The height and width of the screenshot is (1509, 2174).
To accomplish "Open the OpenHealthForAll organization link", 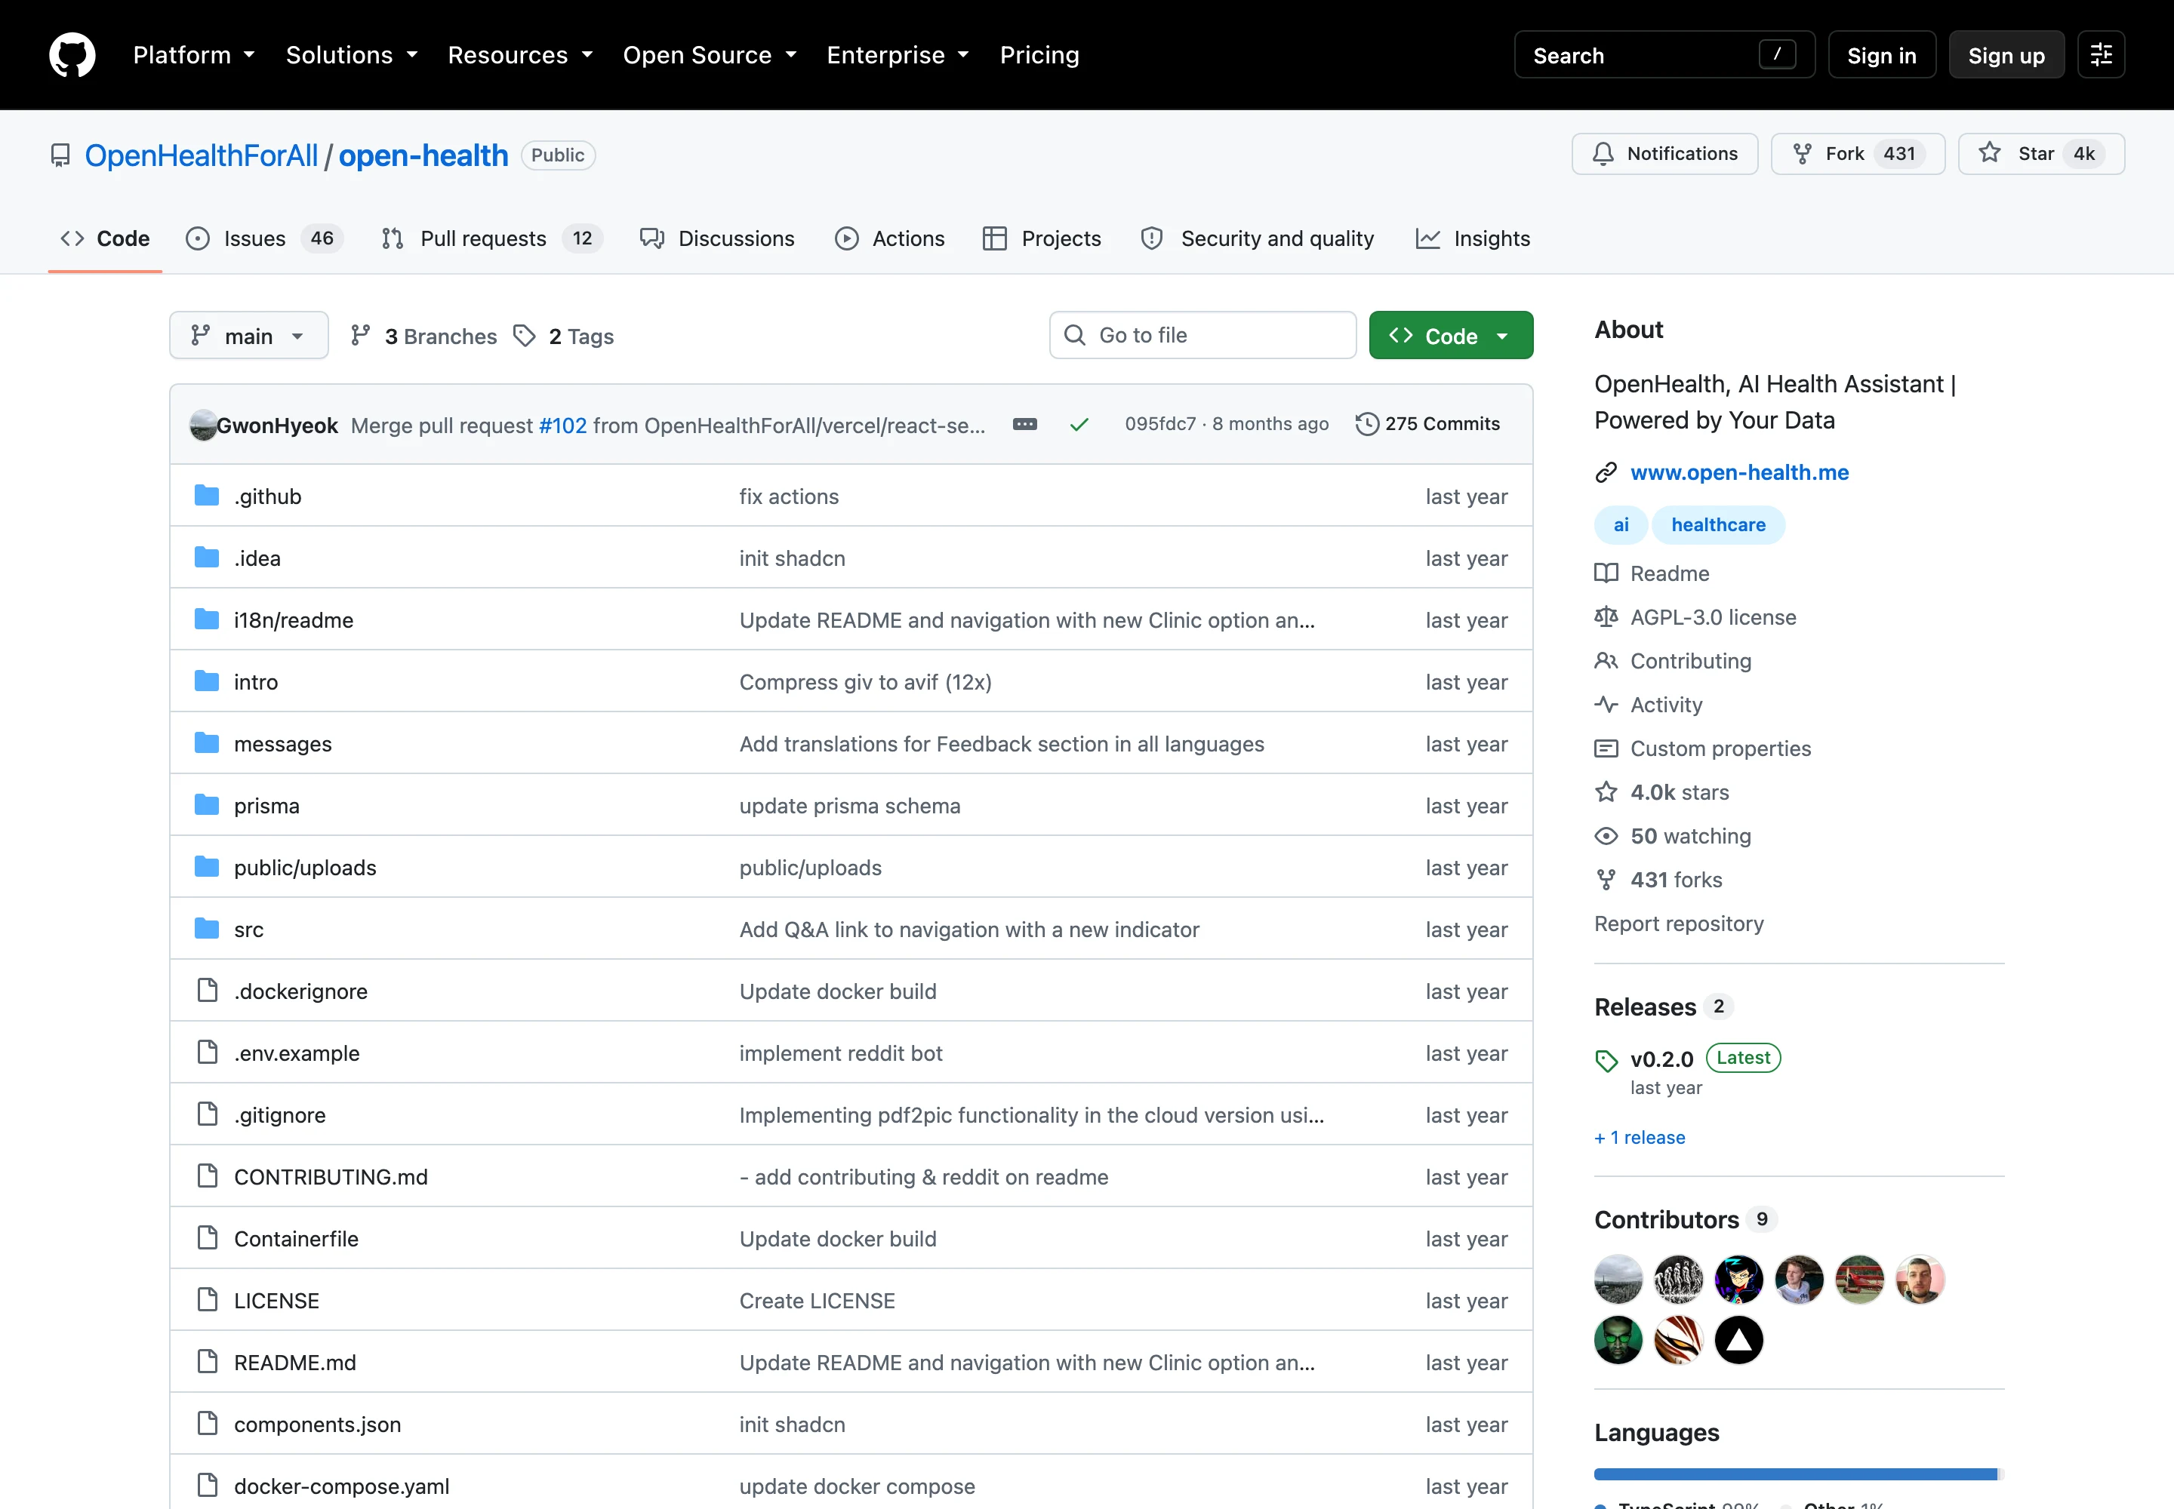I will pyautogui.click(x=202, y=155).
